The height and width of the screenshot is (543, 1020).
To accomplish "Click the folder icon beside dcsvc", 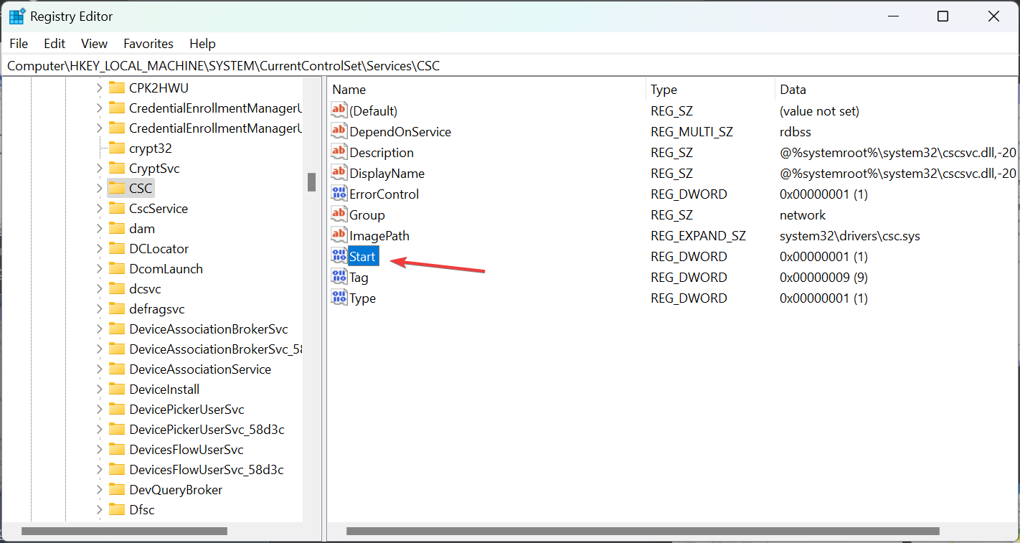I will pos(117,288).
